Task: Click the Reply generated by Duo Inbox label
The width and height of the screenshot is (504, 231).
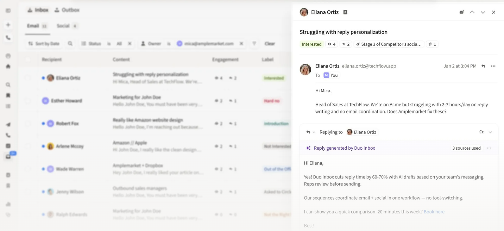Action: tap(344, 148)
